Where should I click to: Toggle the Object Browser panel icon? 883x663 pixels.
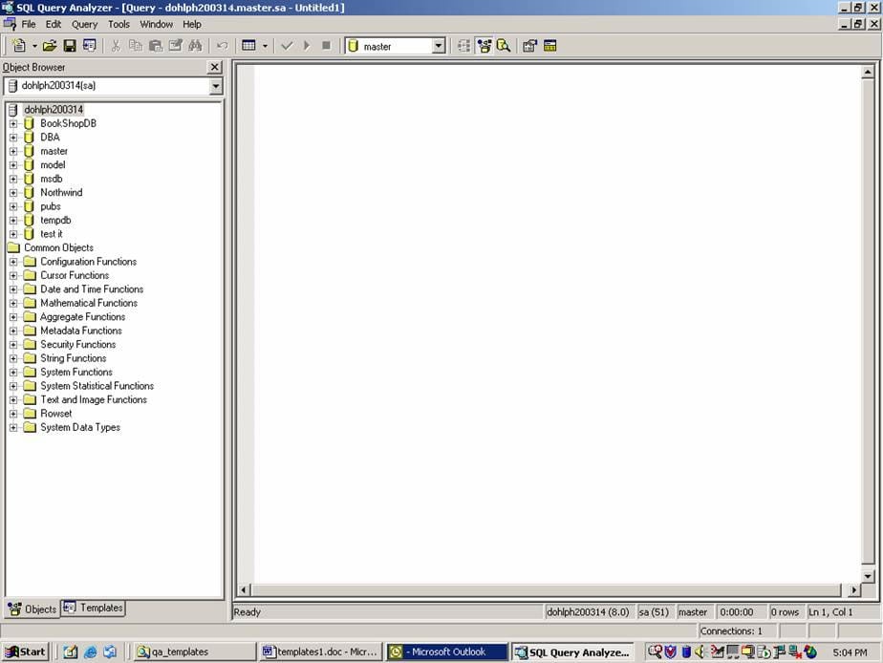click(485, 45)
